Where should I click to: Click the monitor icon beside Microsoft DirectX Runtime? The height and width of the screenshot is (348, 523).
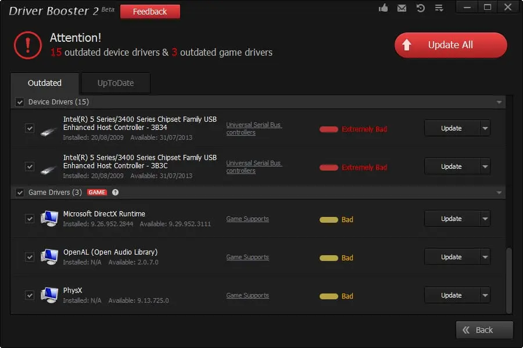coord(49,219)
